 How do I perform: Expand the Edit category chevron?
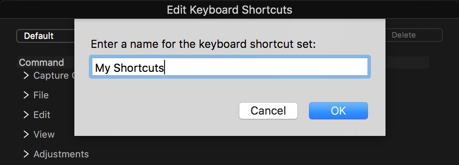coord(26,115)
